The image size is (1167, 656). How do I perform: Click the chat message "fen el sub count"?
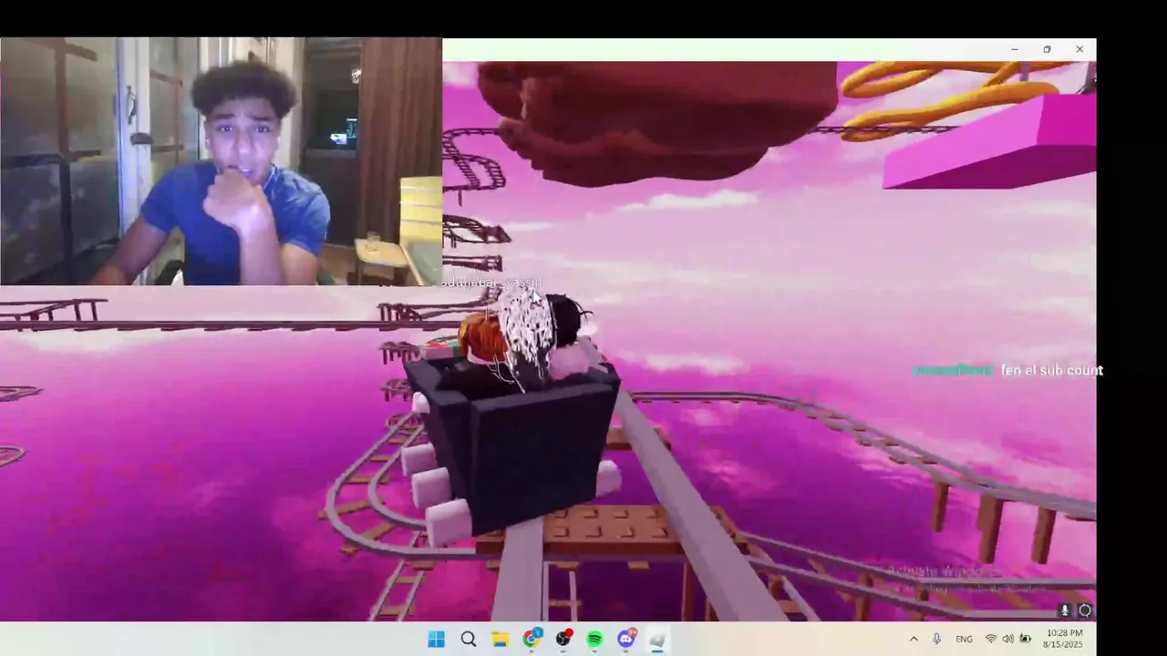coord(1052,370)
